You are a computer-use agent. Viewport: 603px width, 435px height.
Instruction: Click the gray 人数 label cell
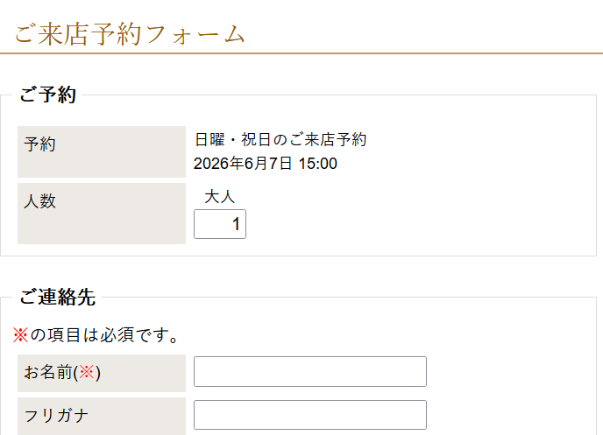[101, 213]
